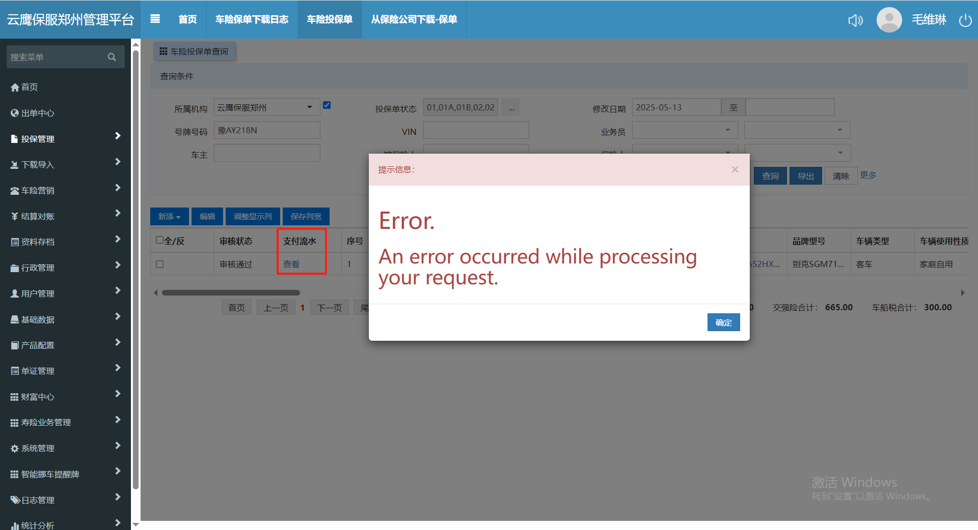Click the 查看 link under 支付流水
The image size is (978, 530).
click(x=291, y=264)
